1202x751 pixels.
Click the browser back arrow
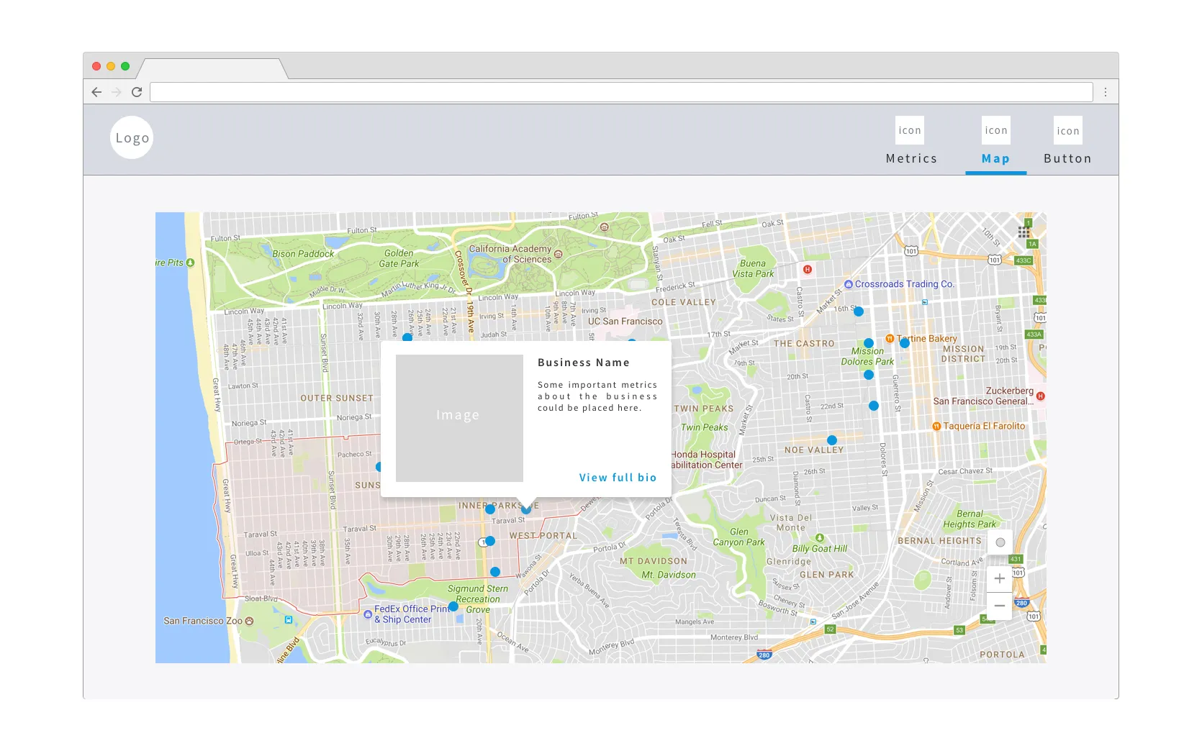[96, 92]
